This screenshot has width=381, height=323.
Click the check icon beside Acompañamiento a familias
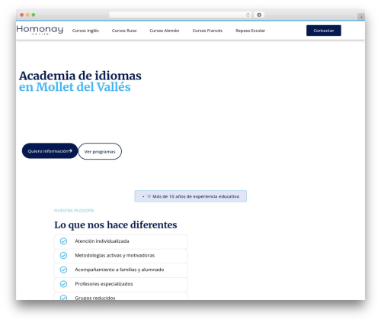[63, 270]
